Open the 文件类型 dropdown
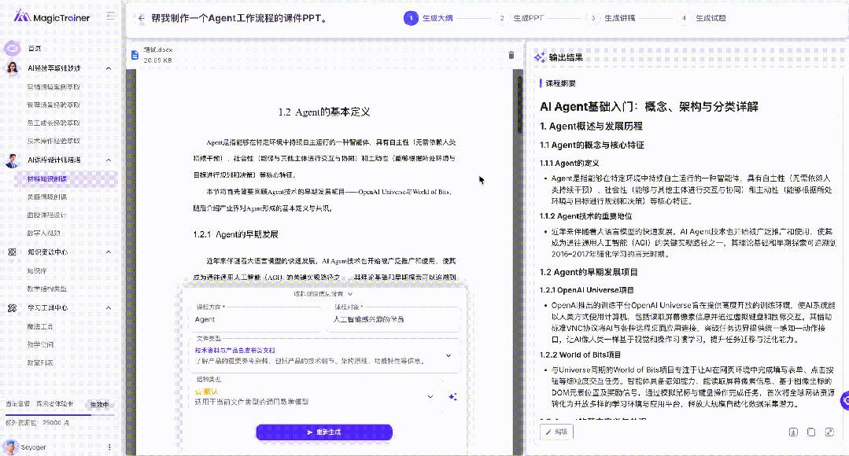The height and width of the screenshot is (456, 849). tap(448, 355)
